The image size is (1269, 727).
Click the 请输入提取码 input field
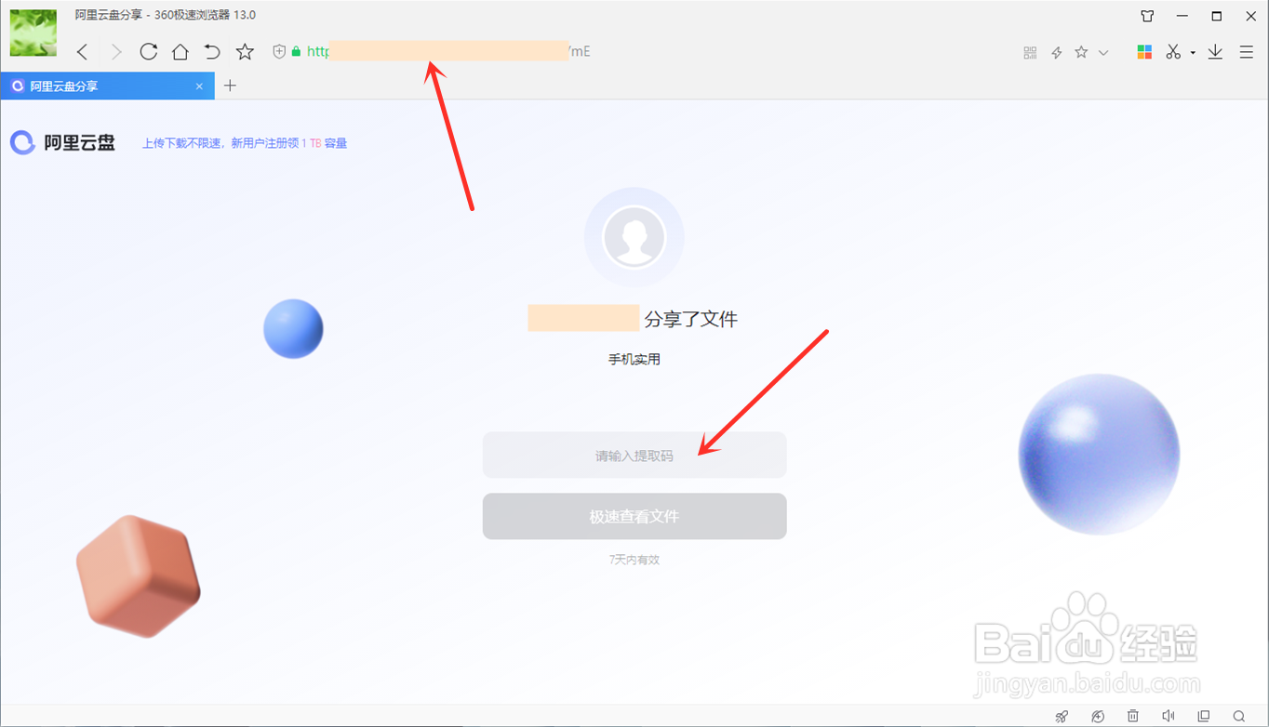tap(634, 456)
